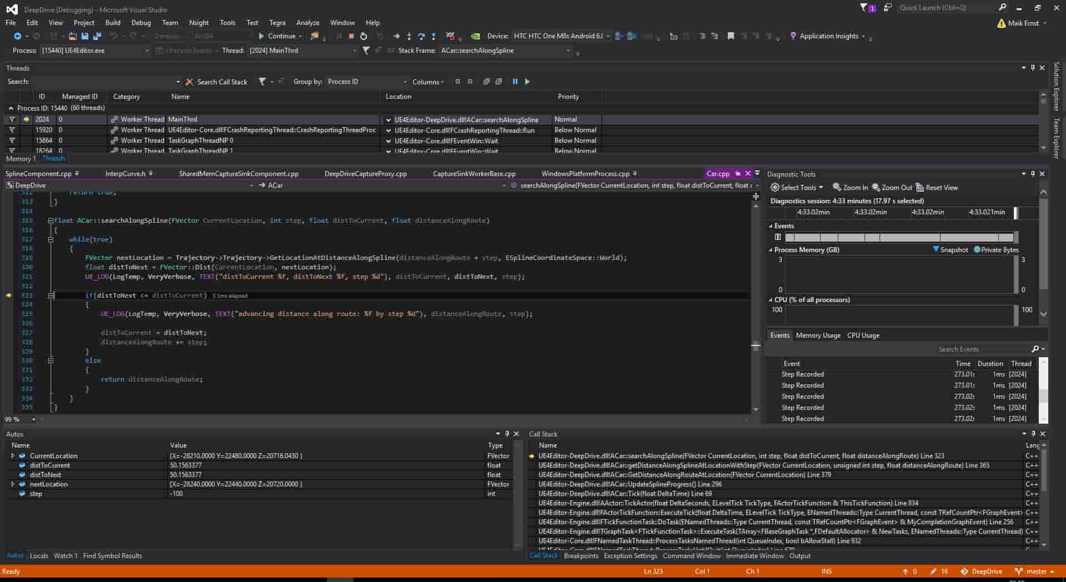This screenshot has height=582, width=1066.
Task: Stop debugging with the red square icon
Action: pos(351,36)
